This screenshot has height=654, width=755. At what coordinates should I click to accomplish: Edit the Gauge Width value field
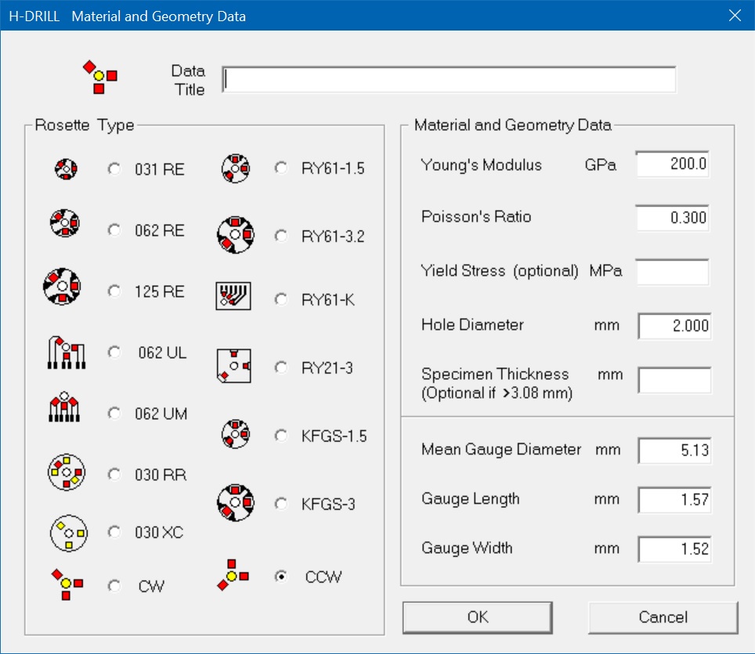[x=674, y=549]
